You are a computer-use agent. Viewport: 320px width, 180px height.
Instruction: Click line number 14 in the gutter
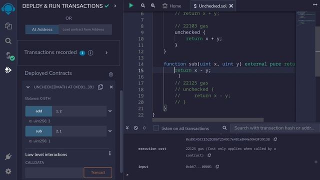tap(141, 64)
